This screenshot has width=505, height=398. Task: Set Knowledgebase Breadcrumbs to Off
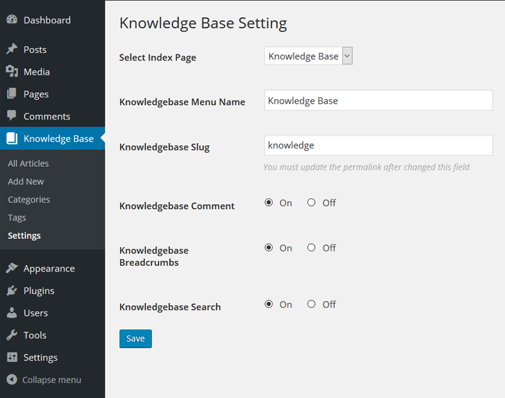pyautogui.click(x=311, y=248)
